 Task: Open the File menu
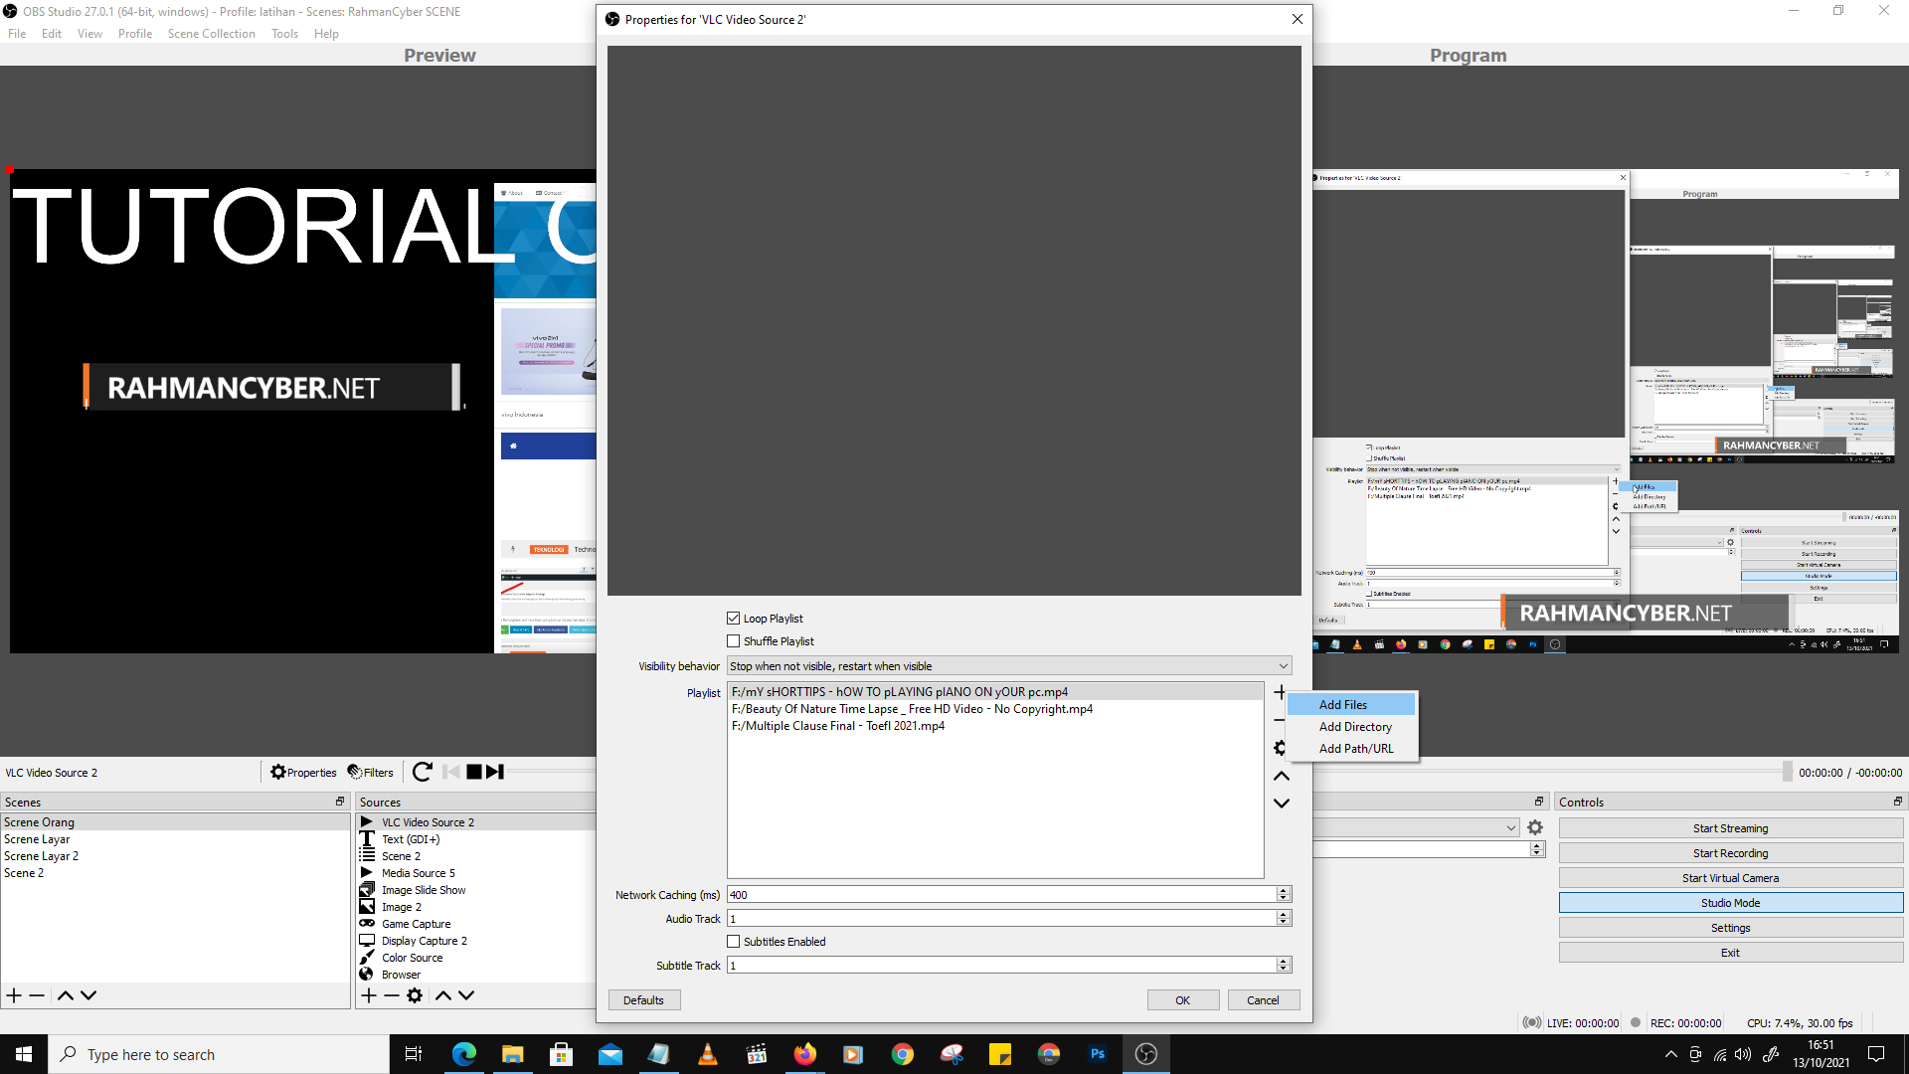(17, 34)
